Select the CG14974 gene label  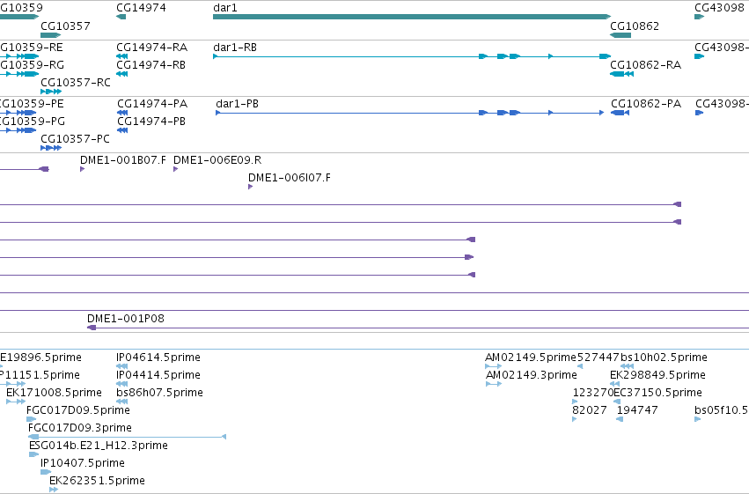pyautogui.click(x=141, y=8)
